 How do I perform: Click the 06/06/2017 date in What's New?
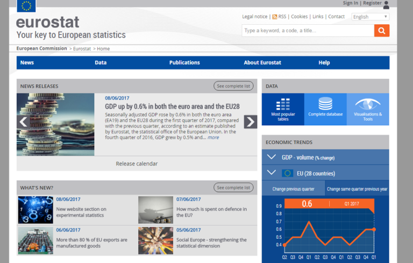tap(68, 230)
